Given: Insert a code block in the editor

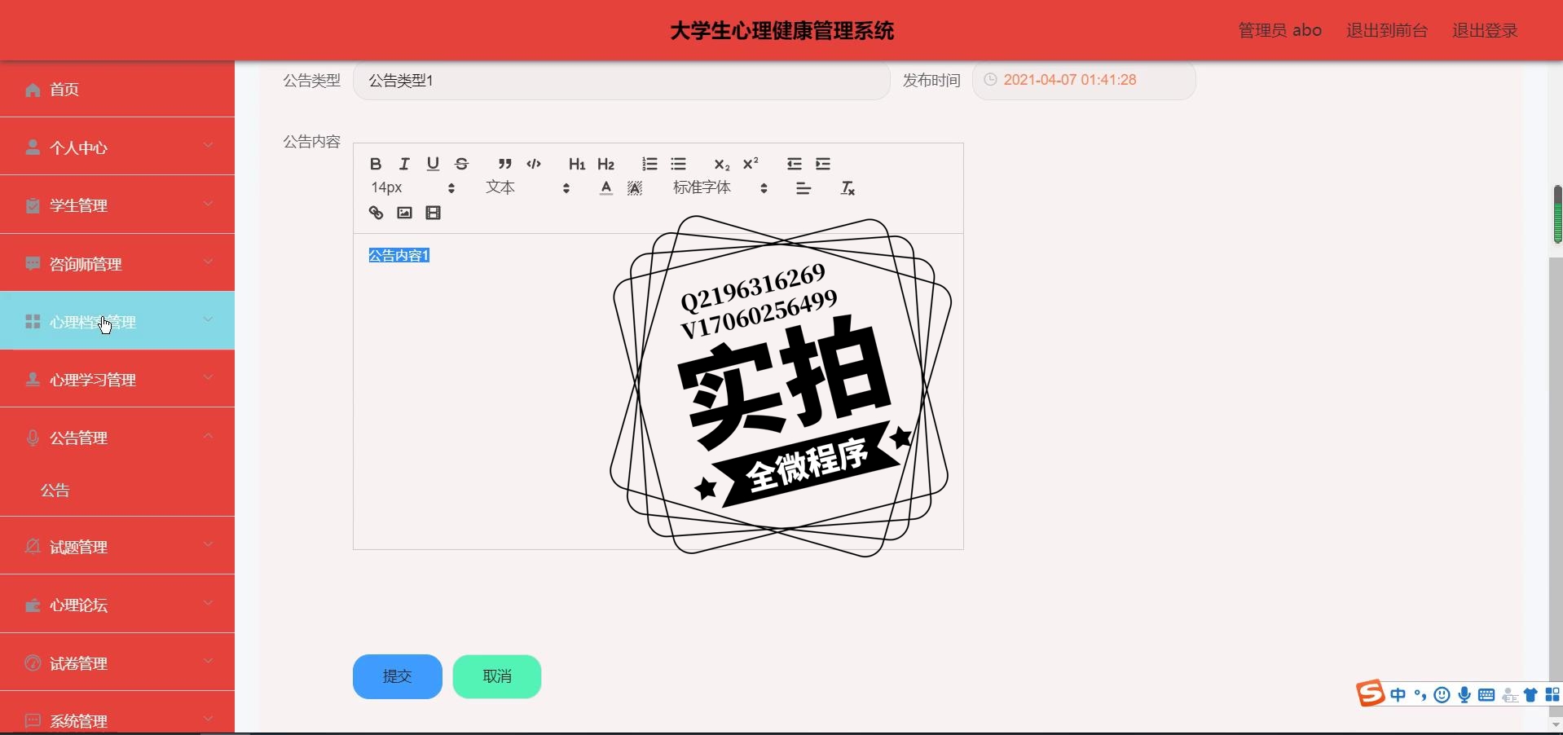Looking at the screenshot, I should coord(534,164).
